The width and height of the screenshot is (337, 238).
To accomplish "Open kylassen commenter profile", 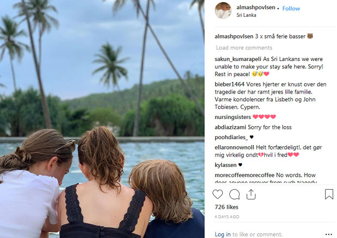I will click(226, 165).
